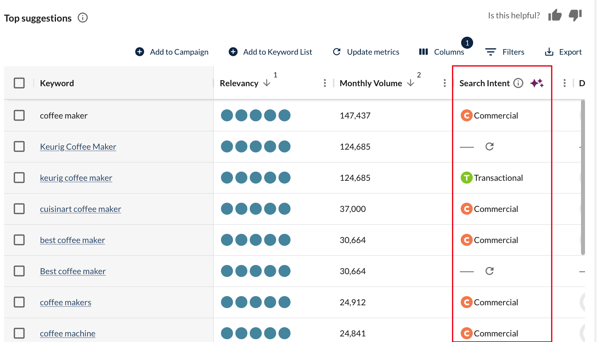This screenshot has height=342, width=597.
Task: Open Search Intent column info tooltip
Action: pos(518,83)
